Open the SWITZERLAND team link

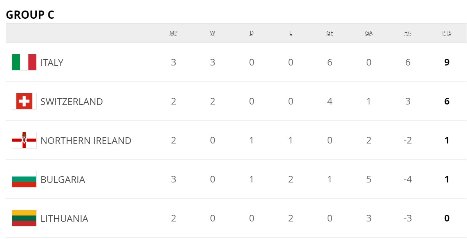(71, 102)
